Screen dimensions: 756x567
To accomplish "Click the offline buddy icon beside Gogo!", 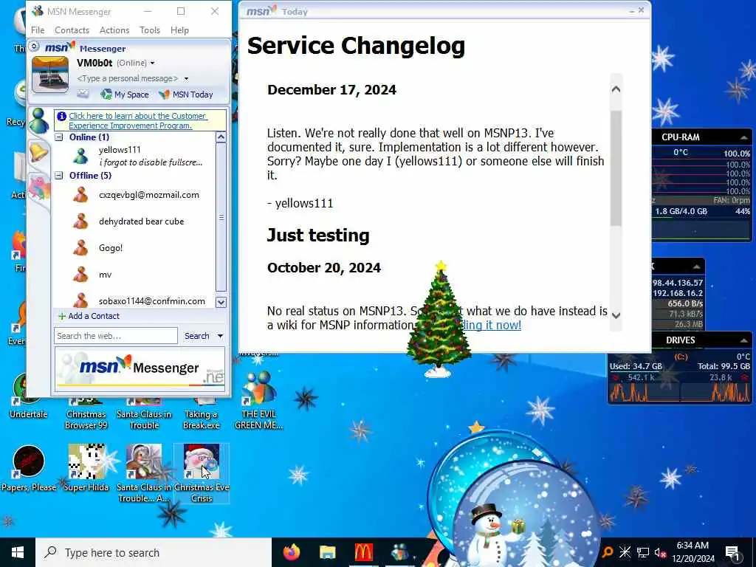I will (80, 248).
